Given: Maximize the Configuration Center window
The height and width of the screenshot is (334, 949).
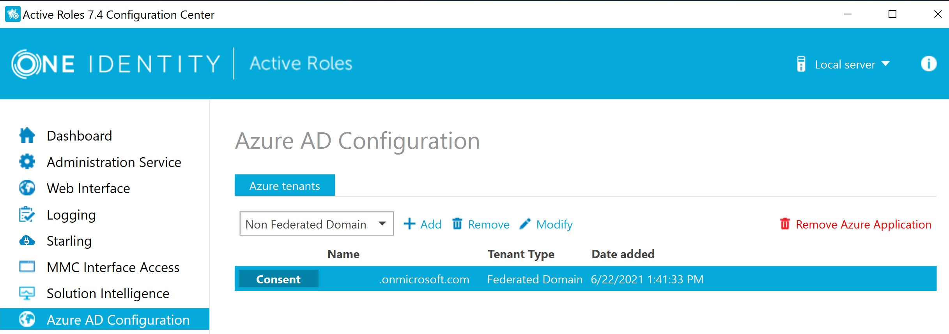Looking at the screenshot, I should 892,14.
